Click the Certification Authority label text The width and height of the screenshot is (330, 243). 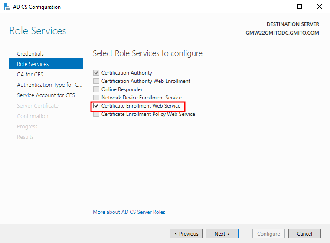coord(127,73)
